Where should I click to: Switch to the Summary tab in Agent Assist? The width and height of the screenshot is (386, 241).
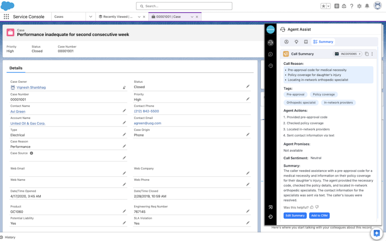pyautogui.click(x=323, y=41)
